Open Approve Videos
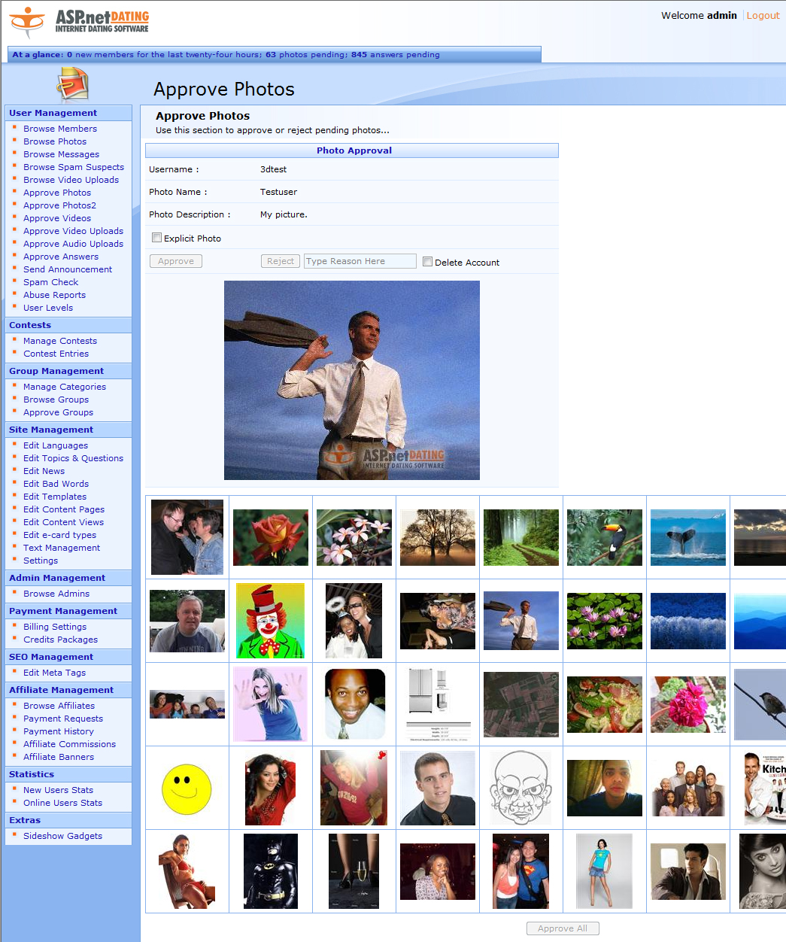 [57, 218]
